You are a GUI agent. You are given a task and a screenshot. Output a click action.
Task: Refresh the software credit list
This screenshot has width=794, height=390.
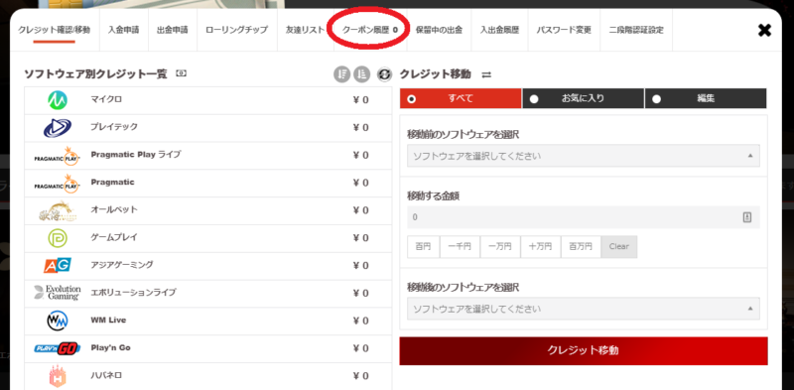click(384, 74)
